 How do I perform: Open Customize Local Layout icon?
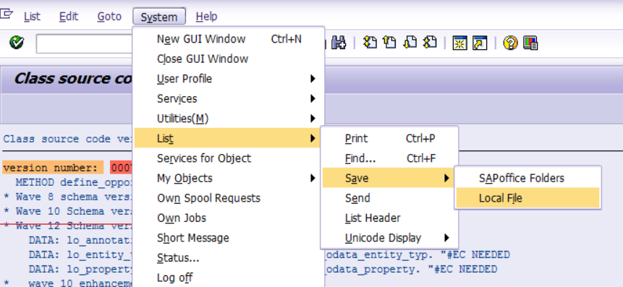click(530, 43)
